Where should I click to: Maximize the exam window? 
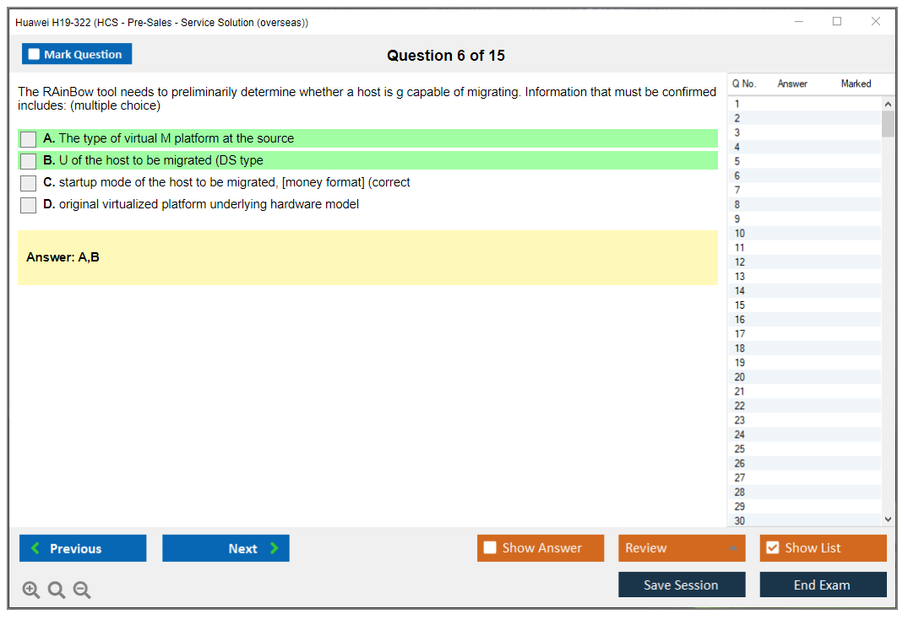pos(836,22)
